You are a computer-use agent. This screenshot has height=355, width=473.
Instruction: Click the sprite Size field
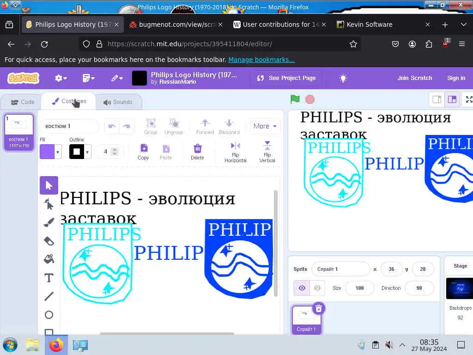click(359, 288)
